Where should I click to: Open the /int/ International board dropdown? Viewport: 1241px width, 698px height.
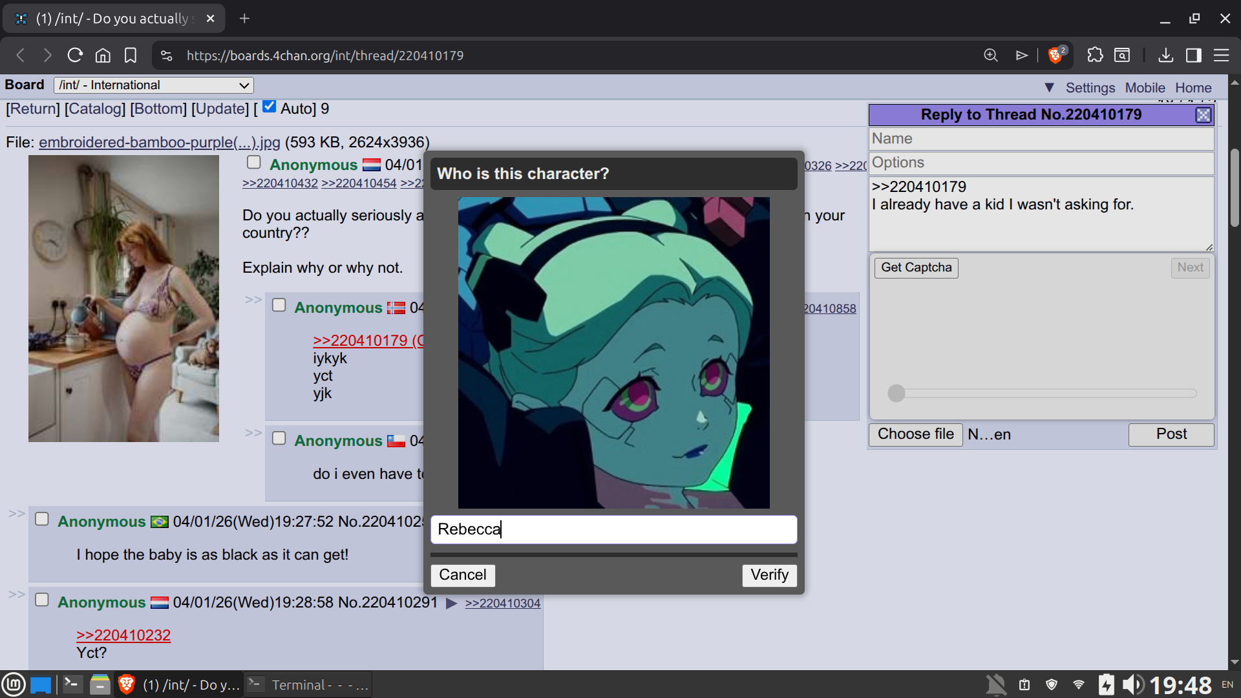click(154, 85)
